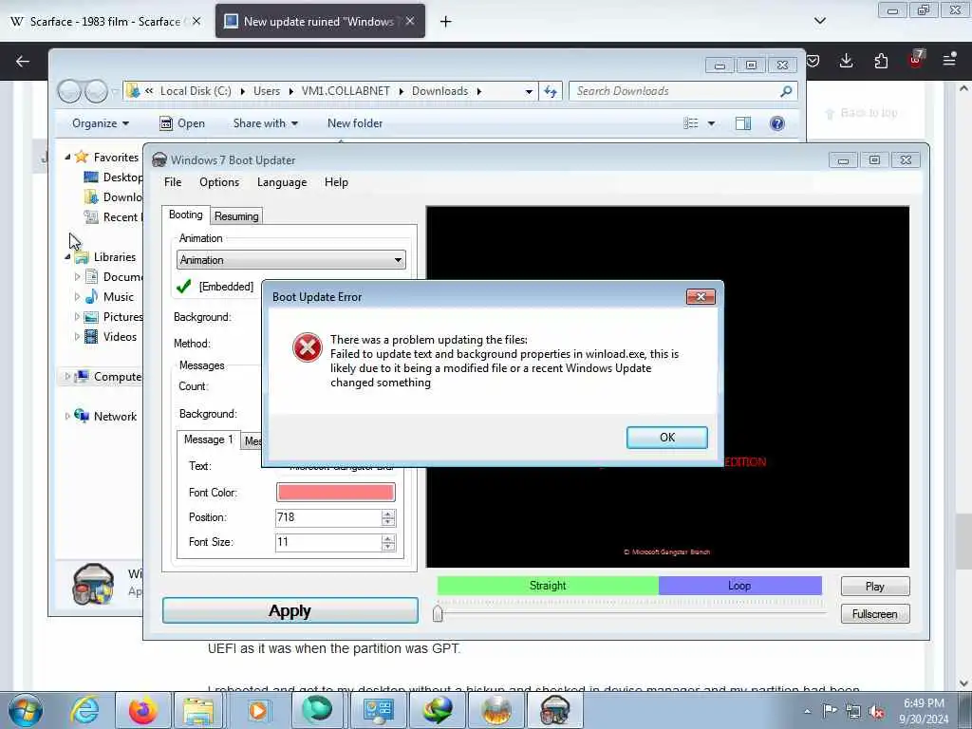Toggle the preview pane icon in Explorer
Screen dimensions: 972x729
pyautogui.click(x=743, y=123)
